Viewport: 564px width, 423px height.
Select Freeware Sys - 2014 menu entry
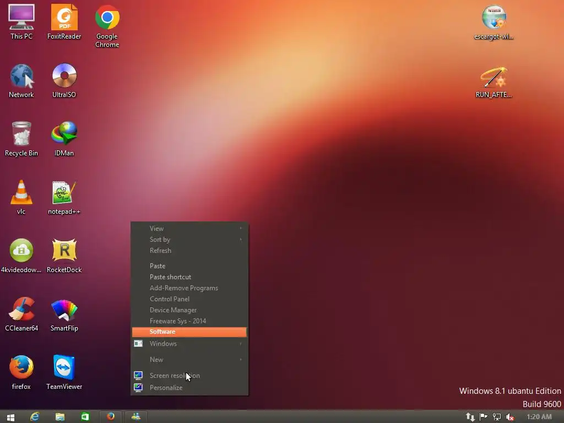pos(189,321)
